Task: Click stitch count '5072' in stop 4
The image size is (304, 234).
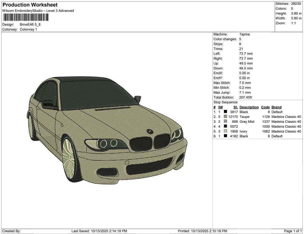Action: coord(234,127)
